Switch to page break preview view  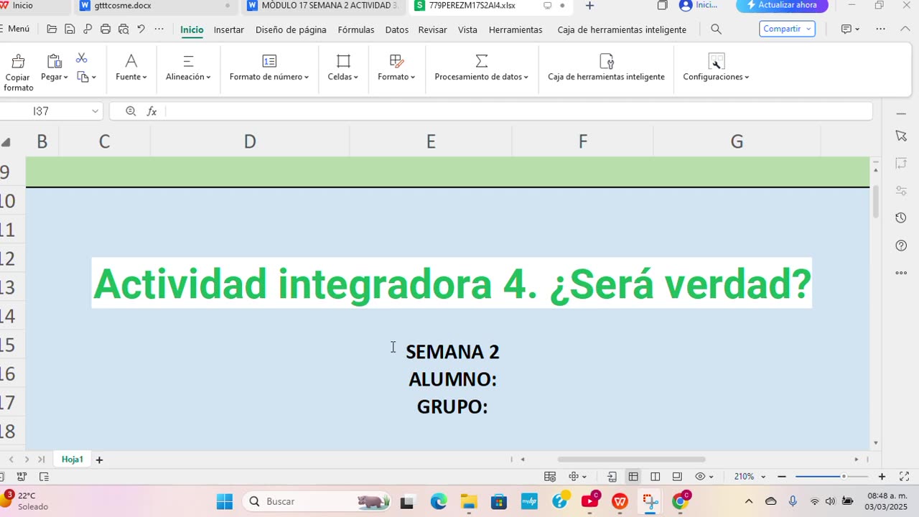676,477
